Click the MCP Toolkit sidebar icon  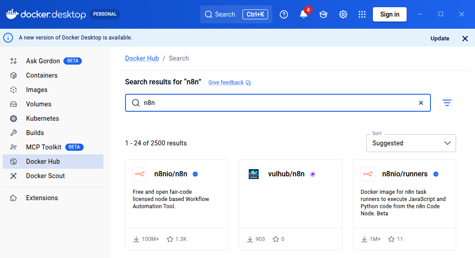(13, 147)
